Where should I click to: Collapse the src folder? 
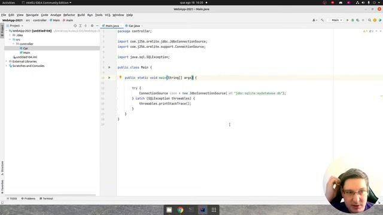tap(10, 39)
